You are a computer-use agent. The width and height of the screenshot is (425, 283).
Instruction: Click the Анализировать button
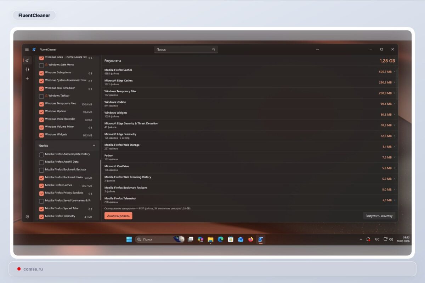[x=118, y=216]
